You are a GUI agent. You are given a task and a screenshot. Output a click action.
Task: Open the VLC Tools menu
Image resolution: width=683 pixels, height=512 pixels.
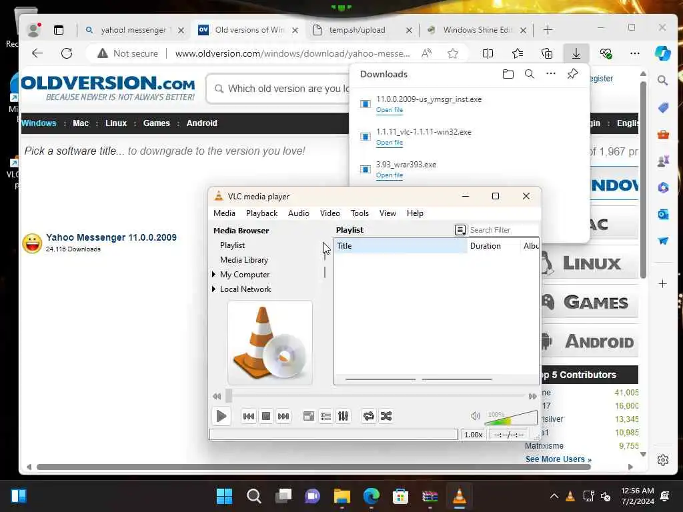pos(360,213)
